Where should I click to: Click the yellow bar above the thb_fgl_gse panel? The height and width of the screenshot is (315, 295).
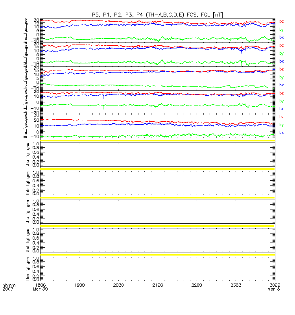(x=158, y=169)
